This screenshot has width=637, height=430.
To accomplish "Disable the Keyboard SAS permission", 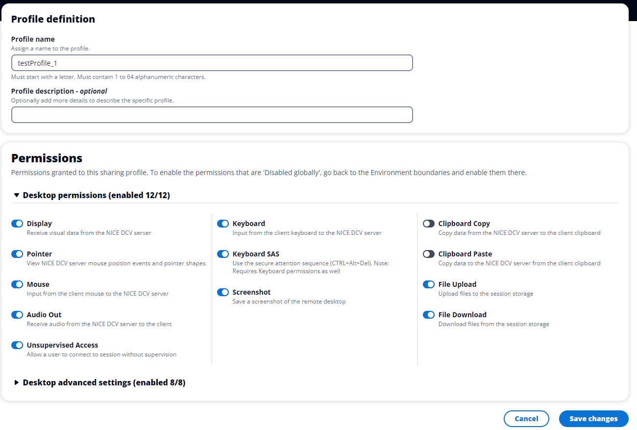I will tap(223, 254).
